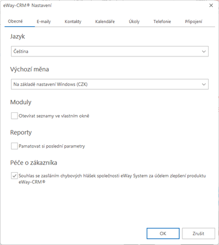Select the Kalendáře tab
The height and width of the screenshot is (245, 219).
105,21
